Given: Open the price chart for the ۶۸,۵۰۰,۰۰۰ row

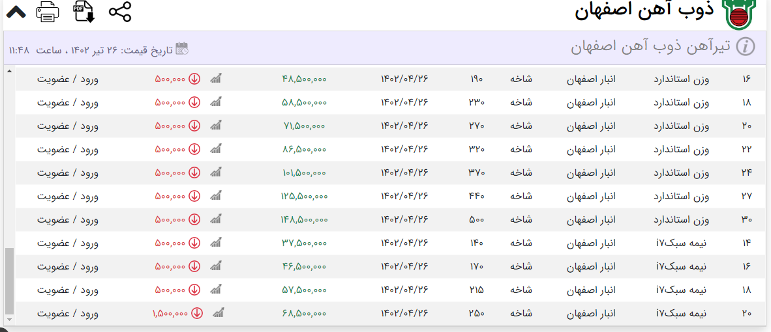Looking at the screenshot, I should 218,313.
